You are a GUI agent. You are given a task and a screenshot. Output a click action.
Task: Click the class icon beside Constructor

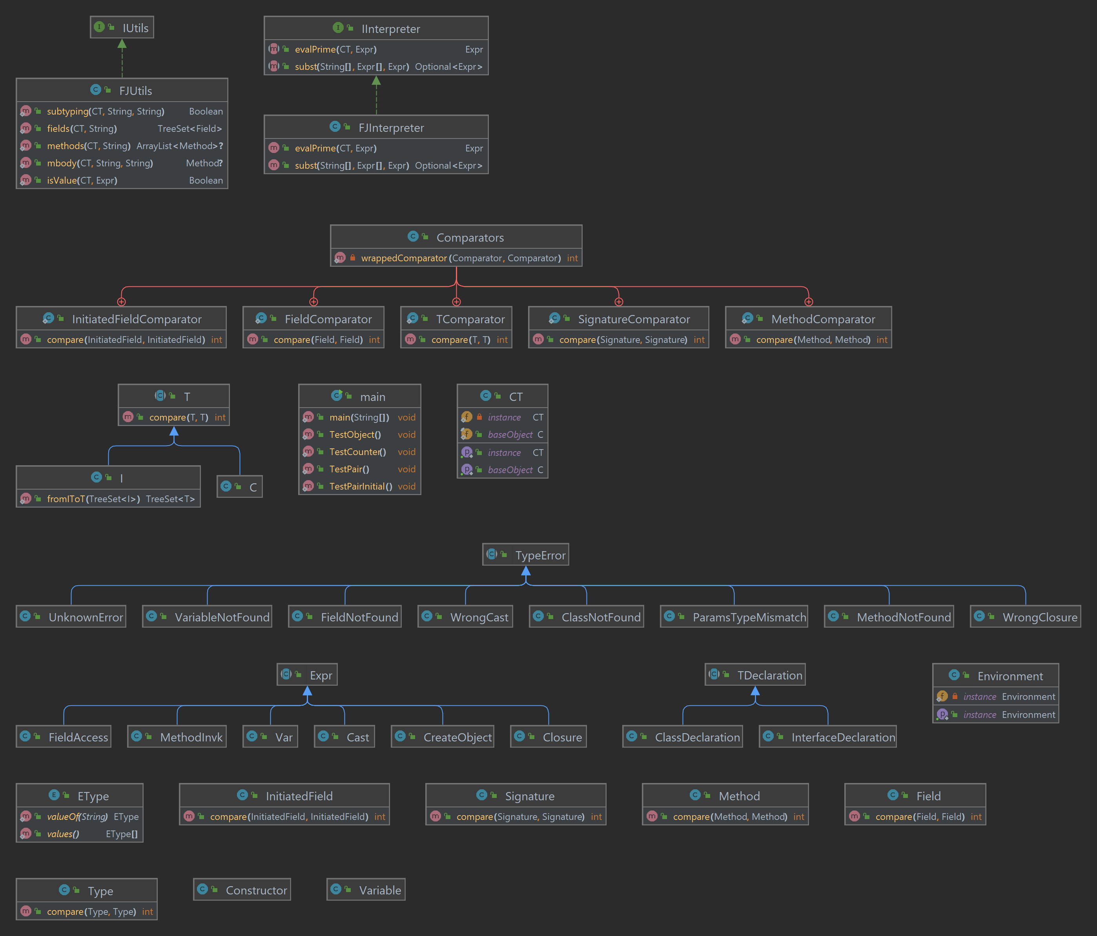202,889
